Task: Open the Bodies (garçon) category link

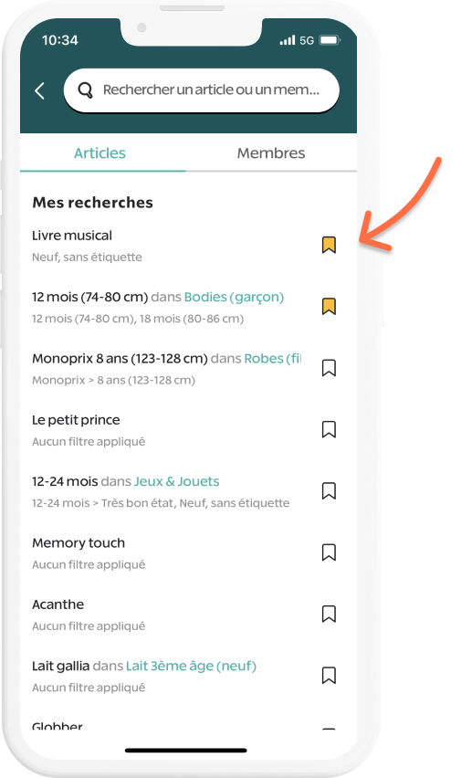Action: [234, 297]
